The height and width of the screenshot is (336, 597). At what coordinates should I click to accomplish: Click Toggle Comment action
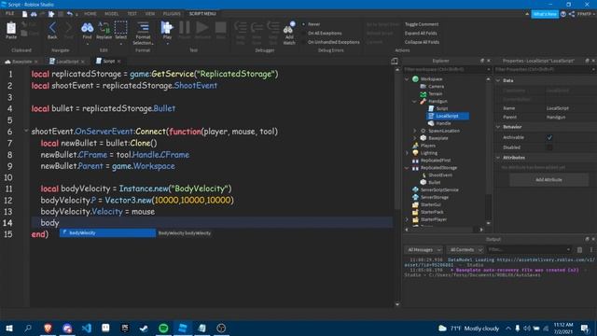tap(421, 24)
